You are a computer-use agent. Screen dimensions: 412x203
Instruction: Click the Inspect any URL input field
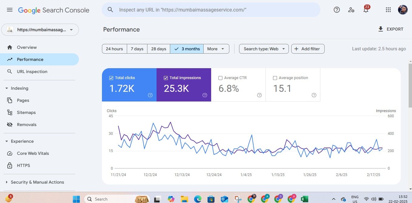point(211,10)
